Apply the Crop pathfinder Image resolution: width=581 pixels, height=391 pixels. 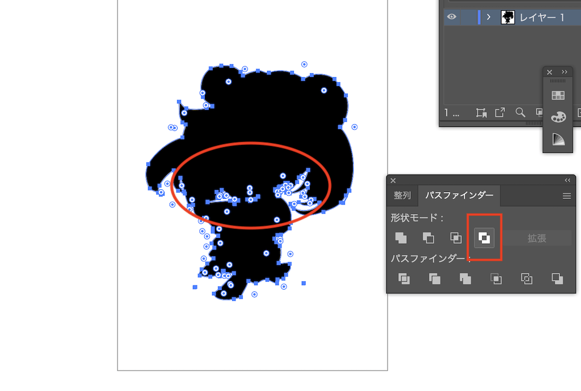pyautogui.click(x=496, y=279)
